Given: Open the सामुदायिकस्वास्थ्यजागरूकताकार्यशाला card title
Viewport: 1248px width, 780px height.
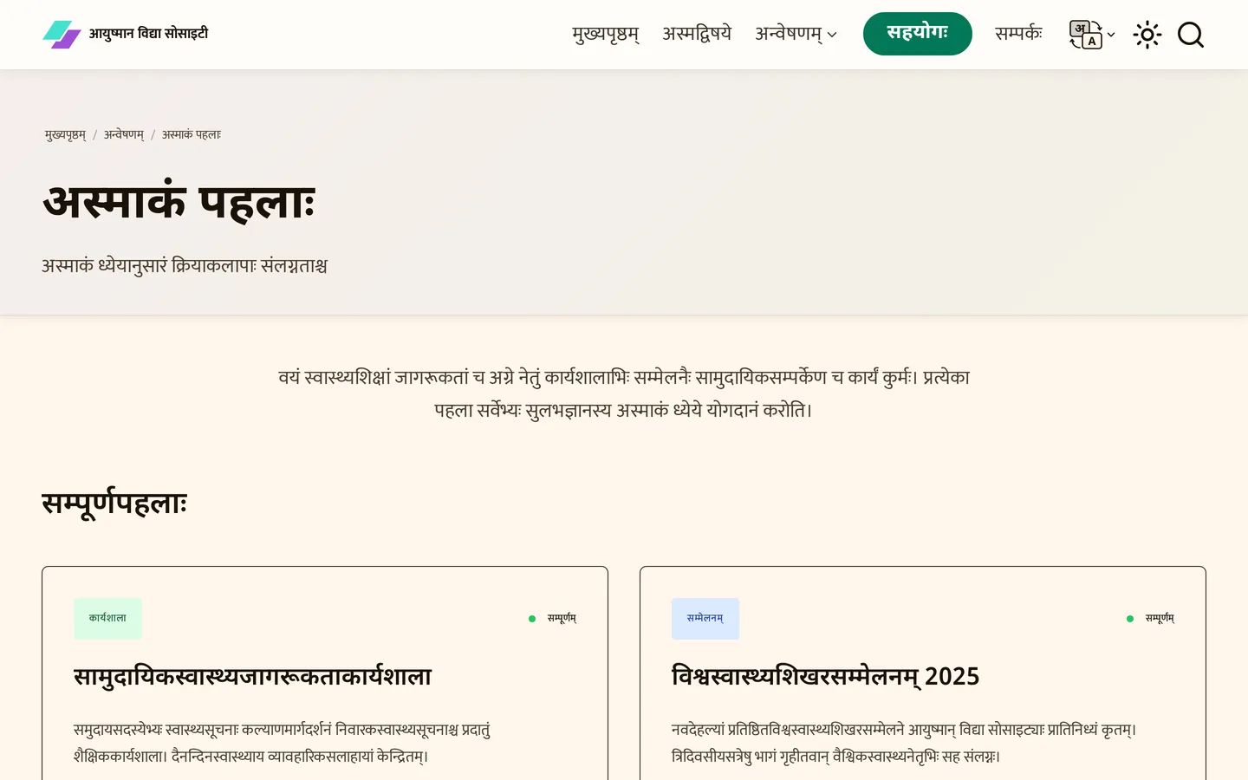Looking at the screenshot, I should pos(252,677).
